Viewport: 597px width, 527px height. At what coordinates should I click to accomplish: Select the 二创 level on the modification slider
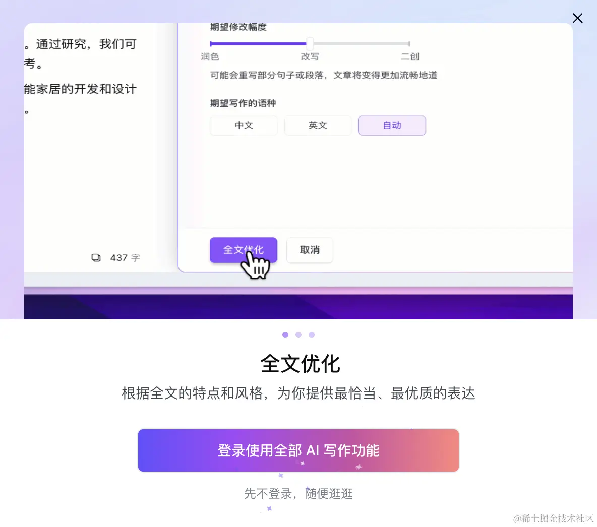(x=409, y=43)
